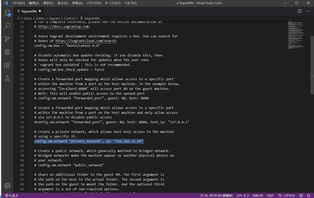Open the notifications bell
This screenshot has width=314, height=198.
coord(309,195)
